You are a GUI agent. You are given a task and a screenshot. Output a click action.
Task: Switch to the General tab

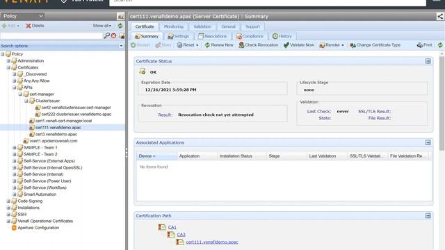[229, 26]
